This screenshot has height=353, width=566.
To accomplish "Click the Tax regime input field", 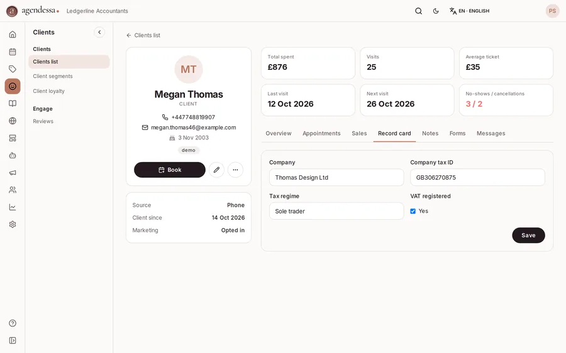I will click(x=336, y=211).
